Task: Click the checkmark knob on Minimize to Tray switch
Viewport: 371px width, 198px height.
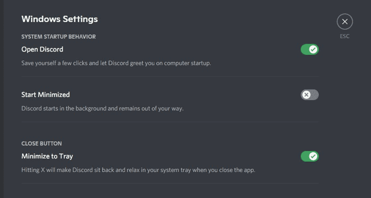Action: point(313,156)
